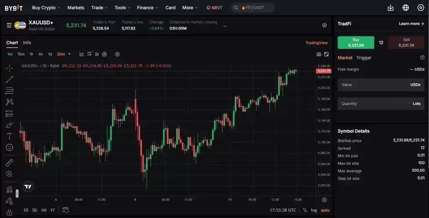The width and height of the screenshot is (429, 218).
Task: Click the TradingView logo on chart
Action: click(x=28, y=187)
